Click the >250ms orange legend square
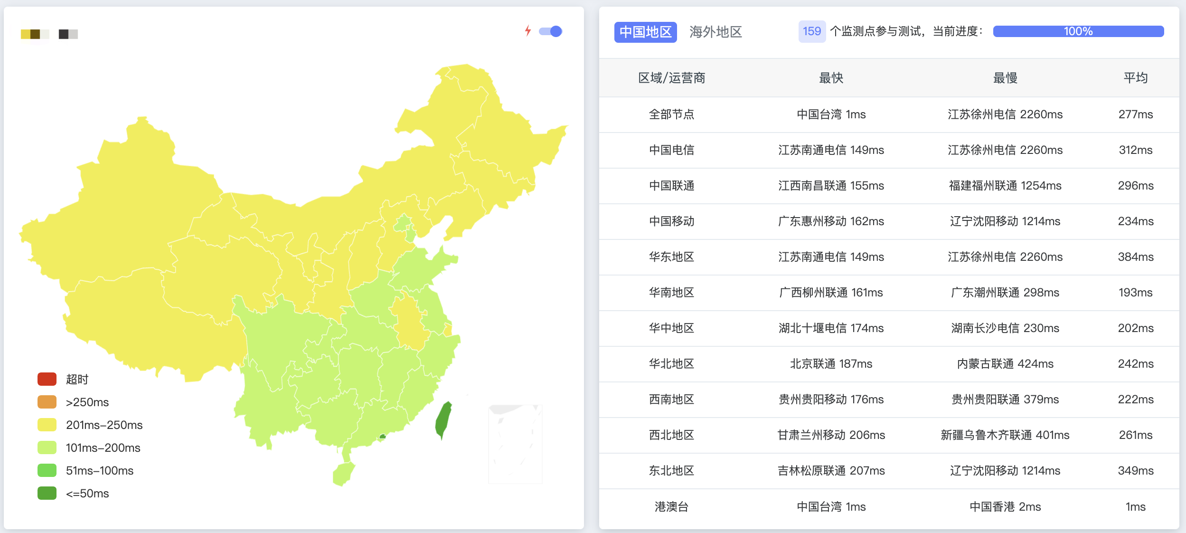 click(x=46, y=401)
